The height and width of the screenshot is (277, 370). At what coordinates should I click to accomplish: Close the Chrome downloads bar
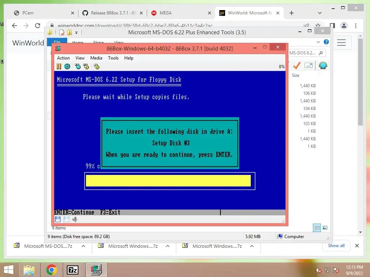click(357, 246)
